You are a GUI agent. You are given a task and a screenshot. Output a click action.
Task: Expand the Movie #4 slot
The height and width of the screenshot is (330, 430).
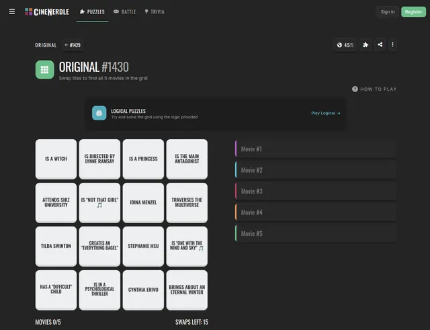pyautogui.click(x=316, y=212)
